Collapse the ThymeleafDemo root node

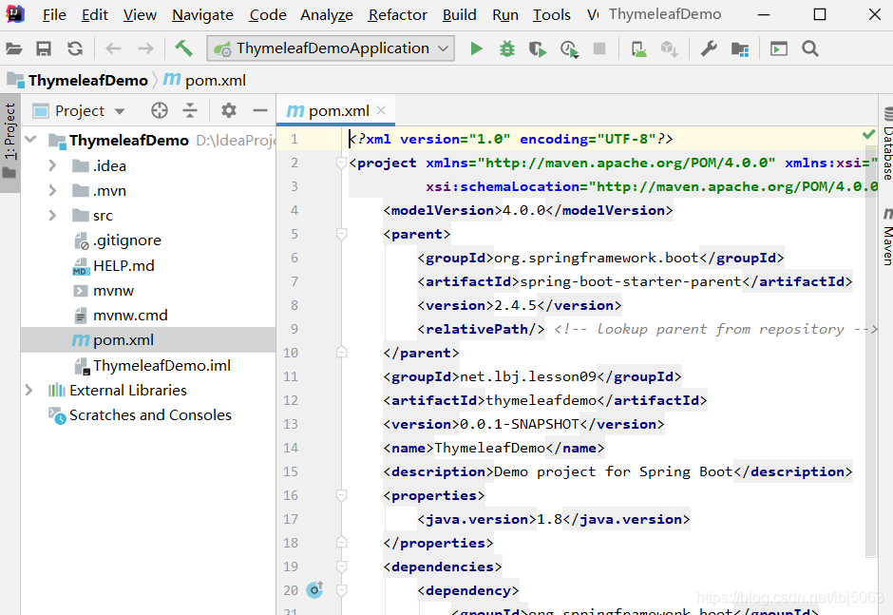[x=30, y=139]
